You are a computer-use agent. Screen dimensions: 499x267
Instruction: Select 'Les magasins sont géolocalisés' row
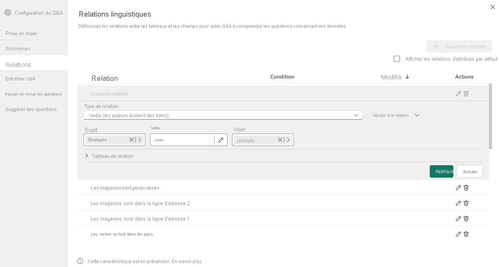tap(283, 188)
